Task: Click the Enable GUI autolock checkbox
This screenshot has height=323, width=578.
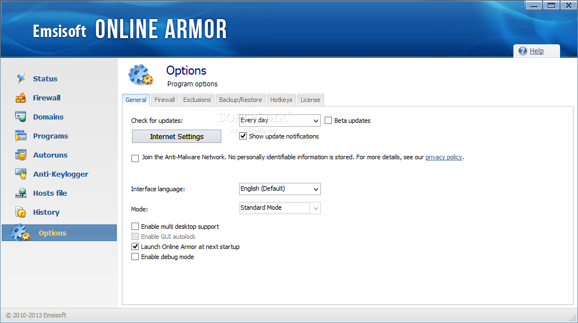Action: click(x=135, y=237)
